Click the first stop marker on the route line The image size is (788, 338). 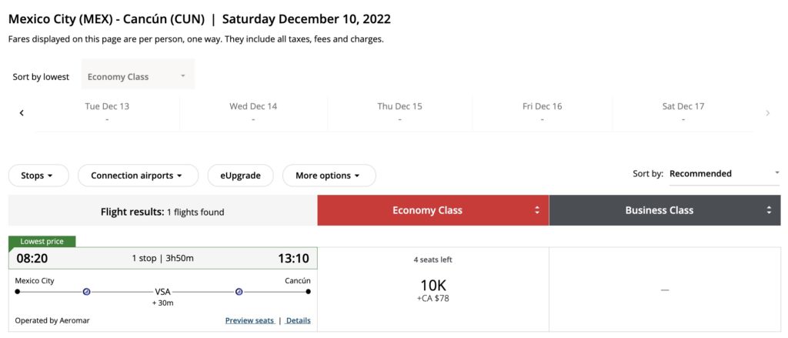pos(86,292)
